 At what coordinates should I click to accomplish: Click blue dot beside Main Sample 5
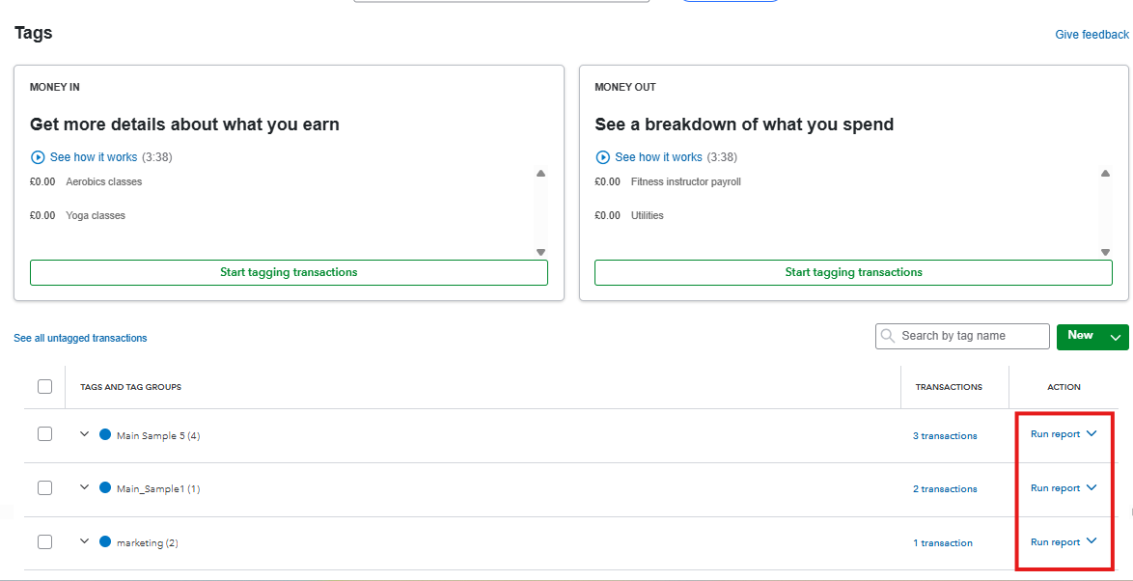105,434
